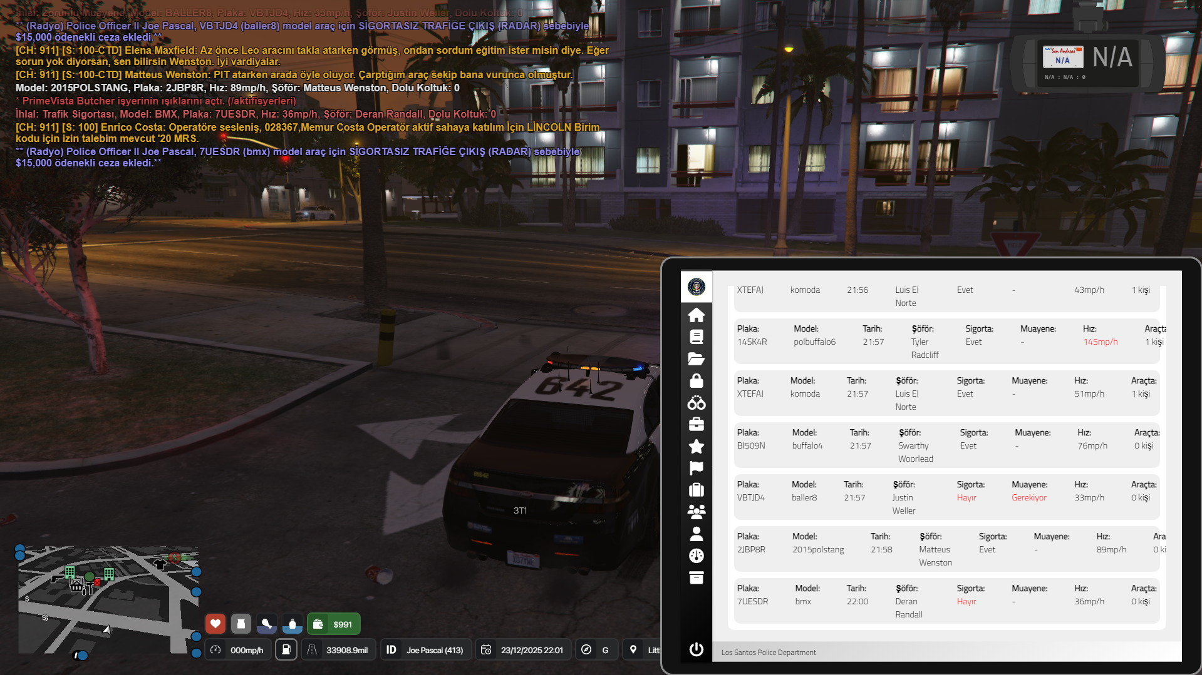Select plate 7UESDR in the MDT list

point(752,602)
